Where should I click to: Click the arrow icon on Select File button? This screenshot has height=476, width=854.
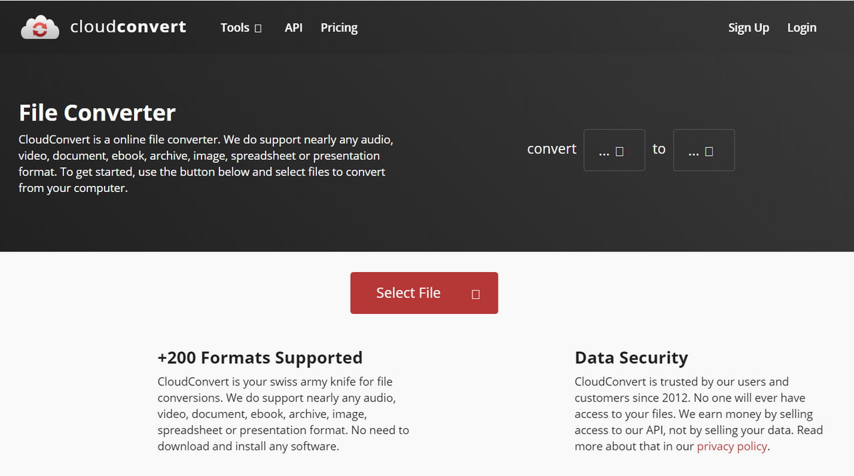click(476, 294)
